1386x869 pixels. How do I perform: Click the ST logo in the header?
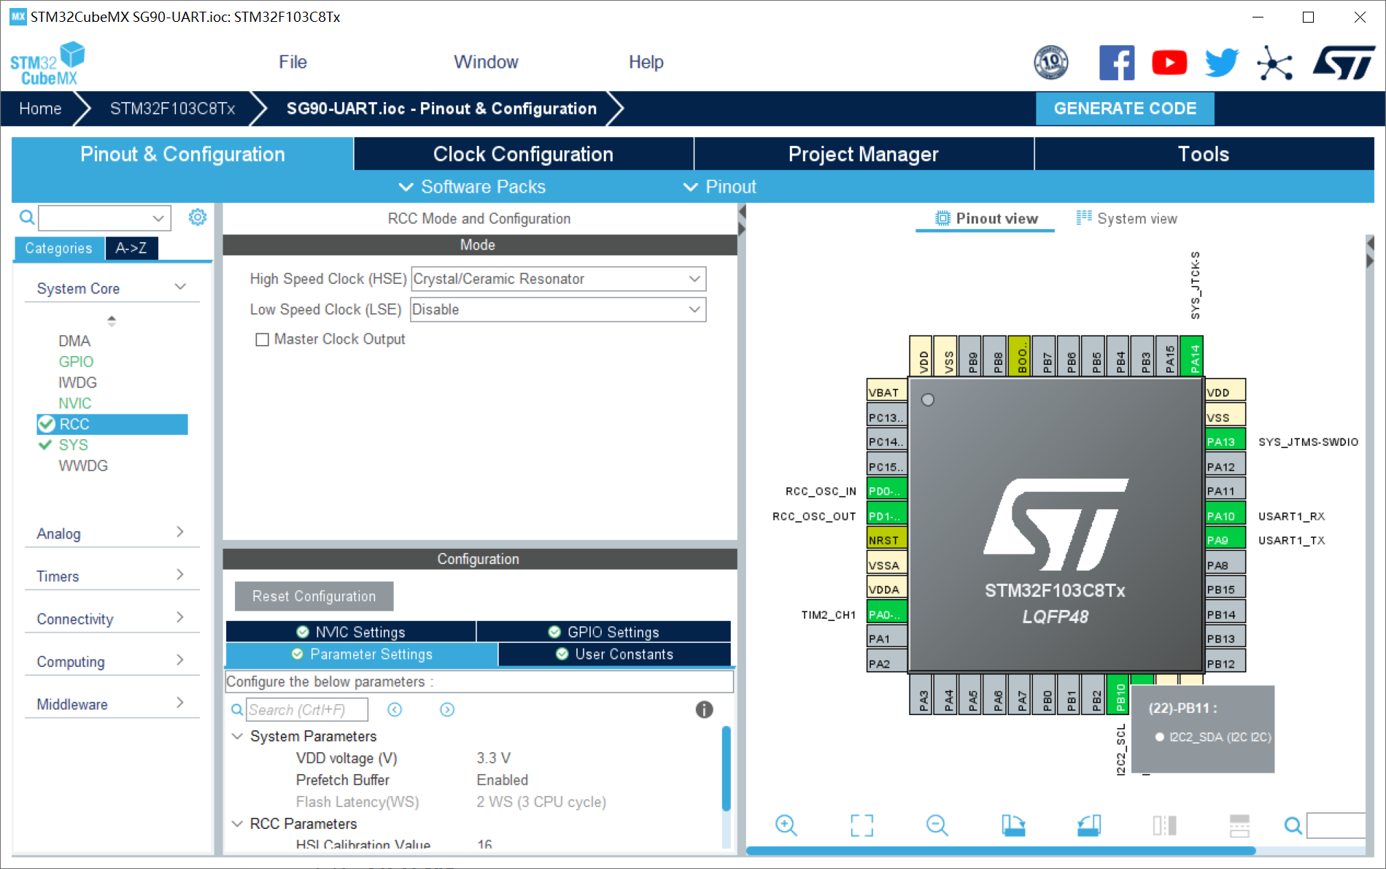point(1344,63)
